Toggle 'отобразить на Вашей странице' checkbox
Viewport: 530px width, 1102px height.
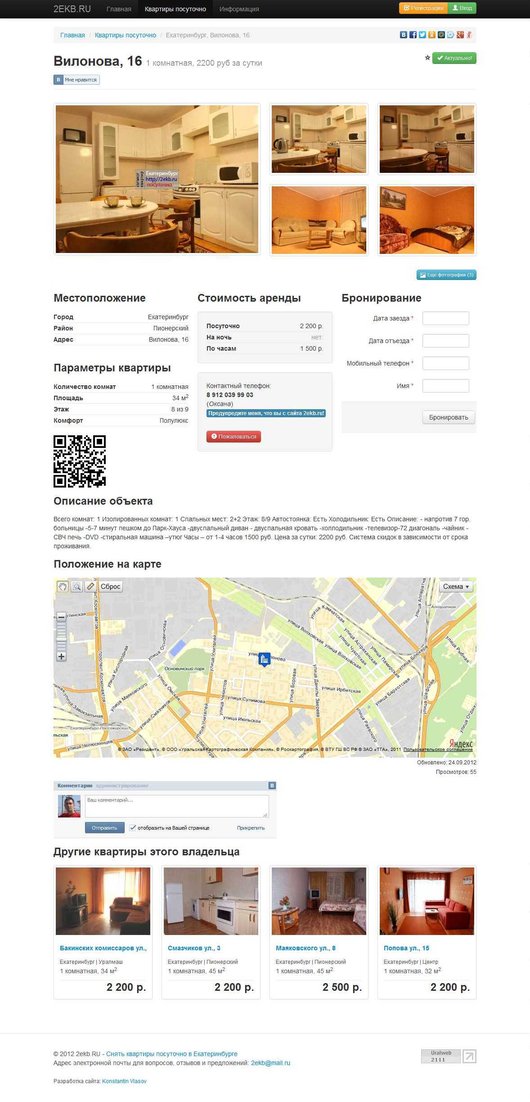click(133, 828)
